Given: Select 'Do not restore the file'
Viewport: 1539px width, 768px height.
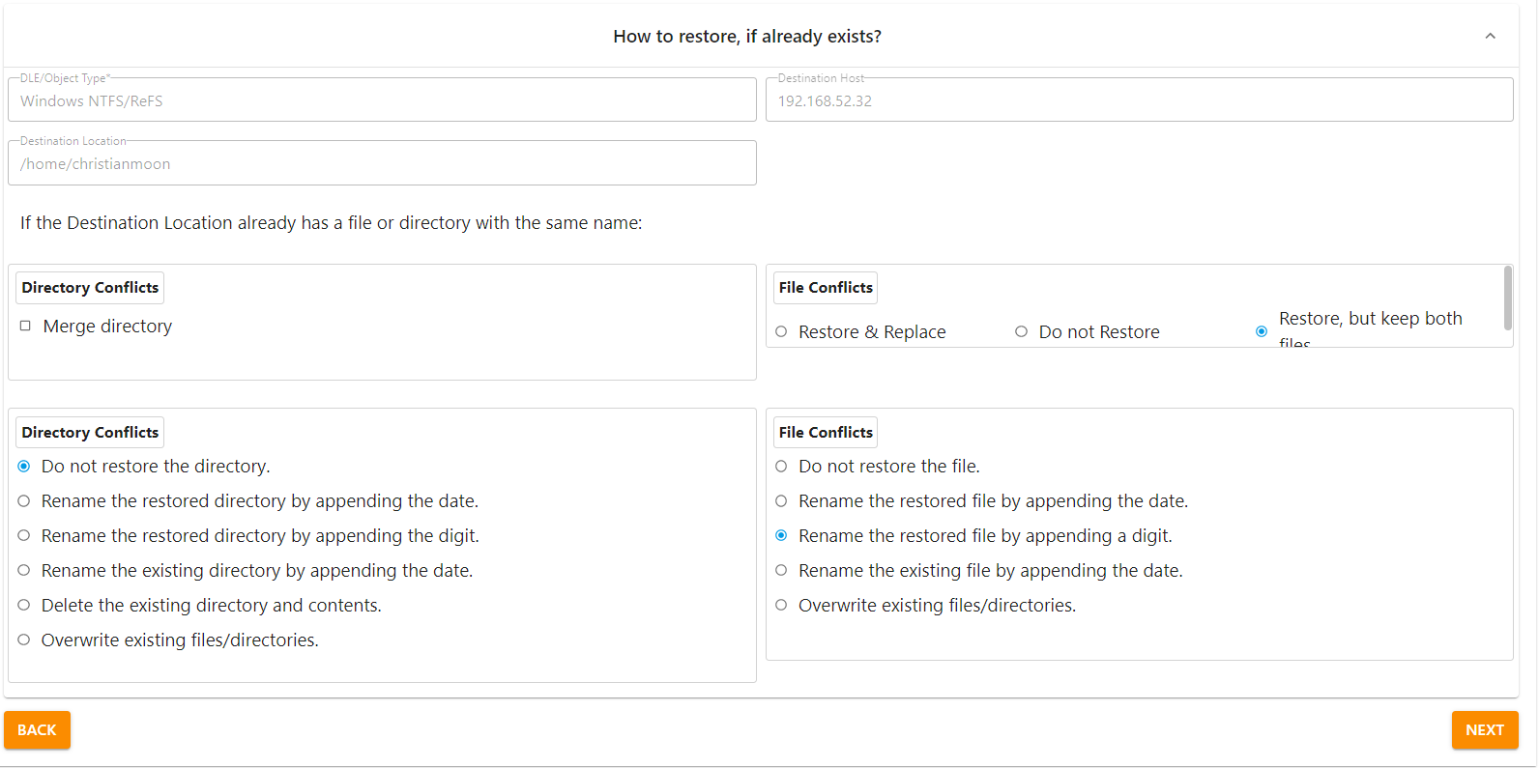Looking at the screenshot, I should (x=781, y=467).
